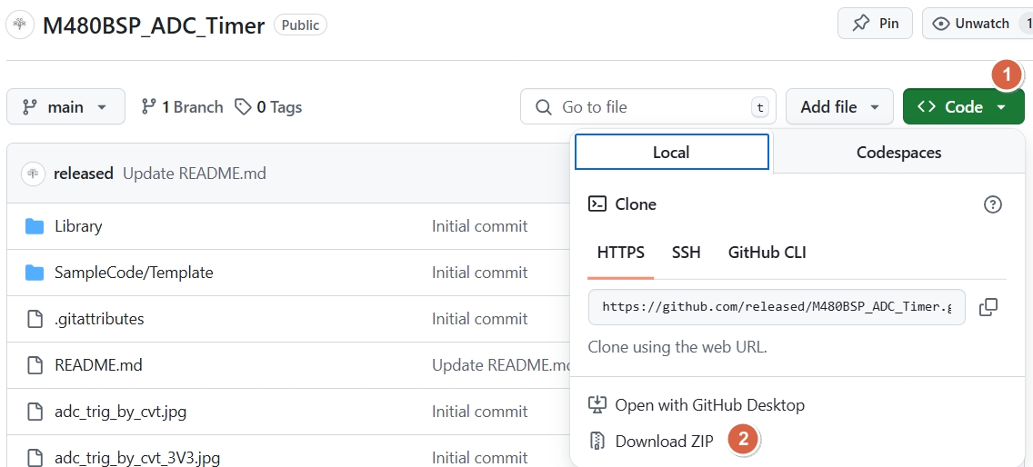Open Initial commit message in Library row
1033x467 pixels.
479,226
